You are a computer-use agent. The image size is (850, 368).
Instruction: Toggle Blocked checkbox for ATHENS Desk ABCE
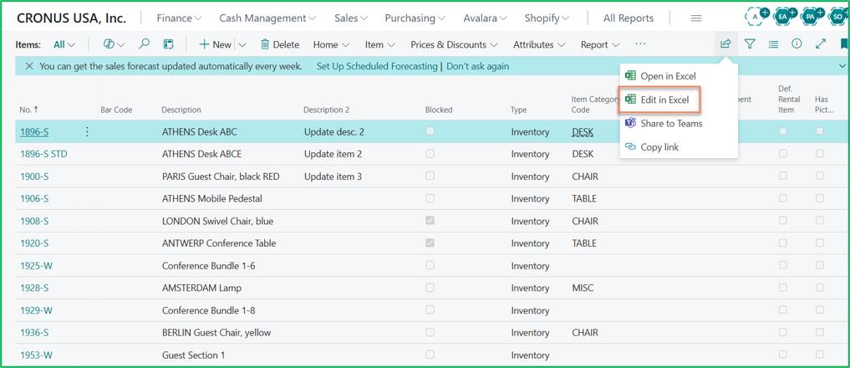[x=430, y=154]
